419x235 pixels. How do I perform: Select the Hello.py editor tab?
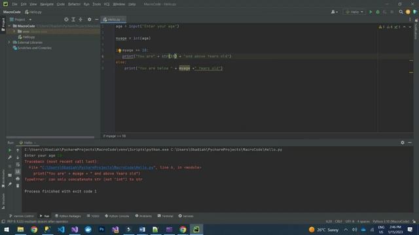[113, 20]
